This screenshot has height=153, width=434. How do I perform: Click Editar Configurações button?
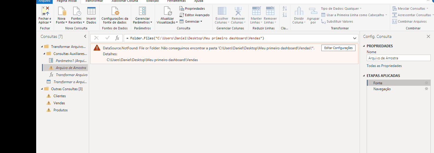[x=338, y=48]
